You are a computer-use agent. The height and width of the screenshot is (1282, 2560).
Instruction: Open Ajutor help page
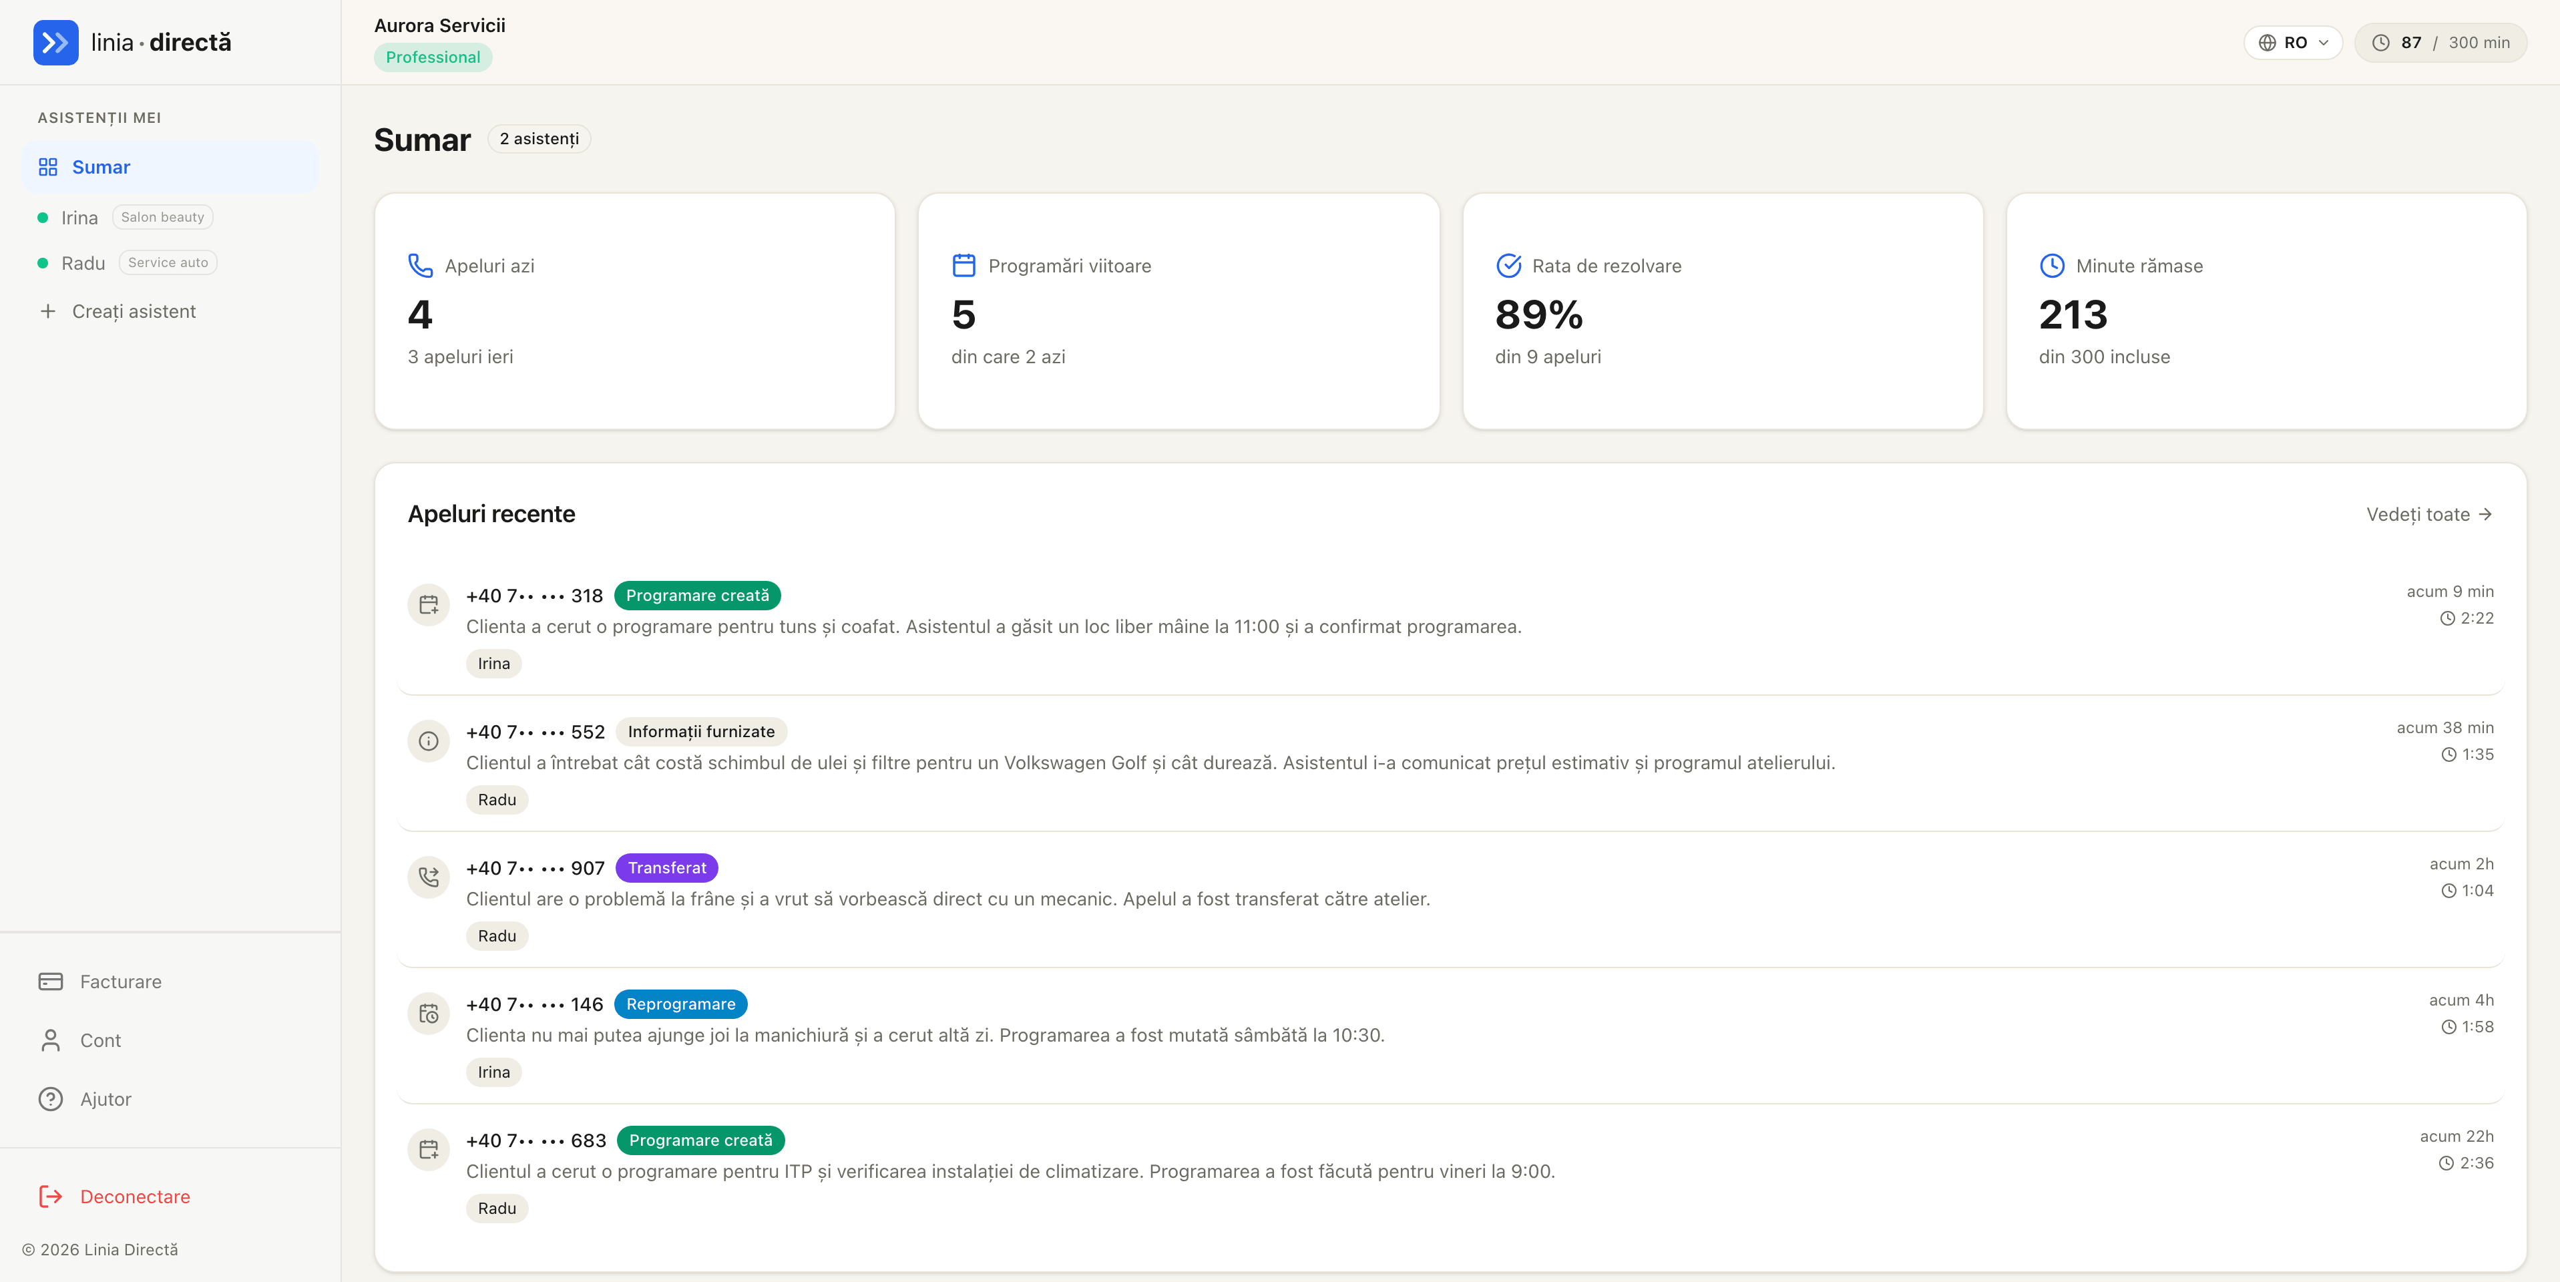(x=171, y=1099)
